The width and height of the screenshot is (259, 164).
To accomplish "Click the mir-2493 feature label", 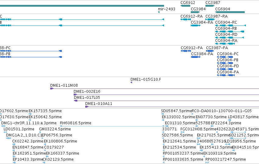I will coord(166,9).
